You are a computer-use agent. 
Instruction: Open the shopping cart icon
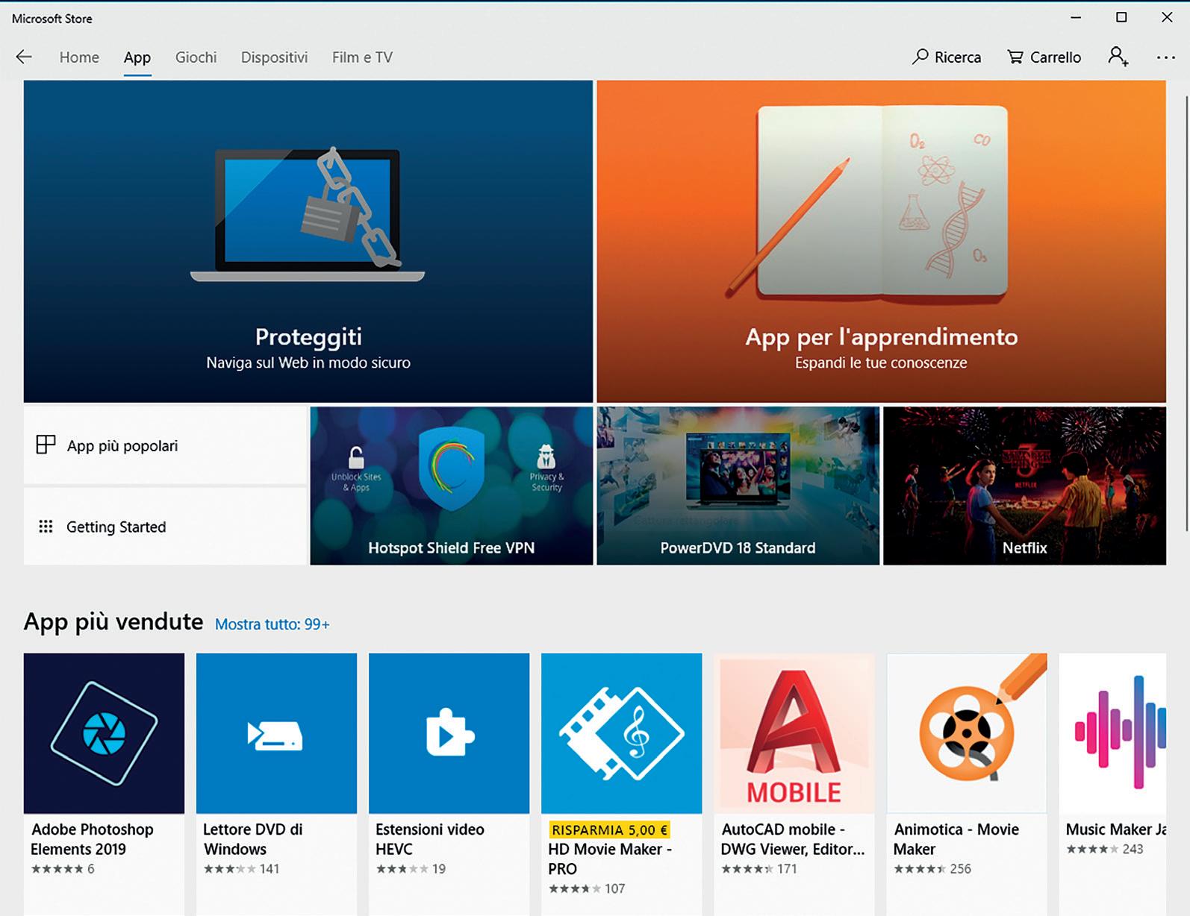click(1015, 57)
